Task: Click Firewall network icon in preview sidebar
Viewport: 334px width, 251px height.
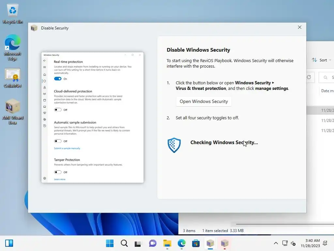Action: [x=44, y=94]
